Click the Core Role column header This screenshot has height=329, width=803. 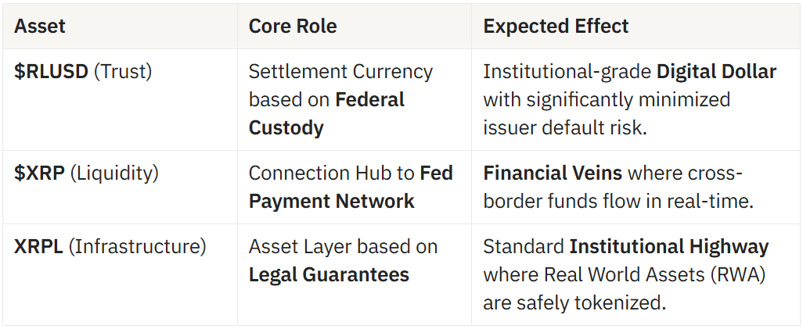pyautogui.click(x=293, y=26)
